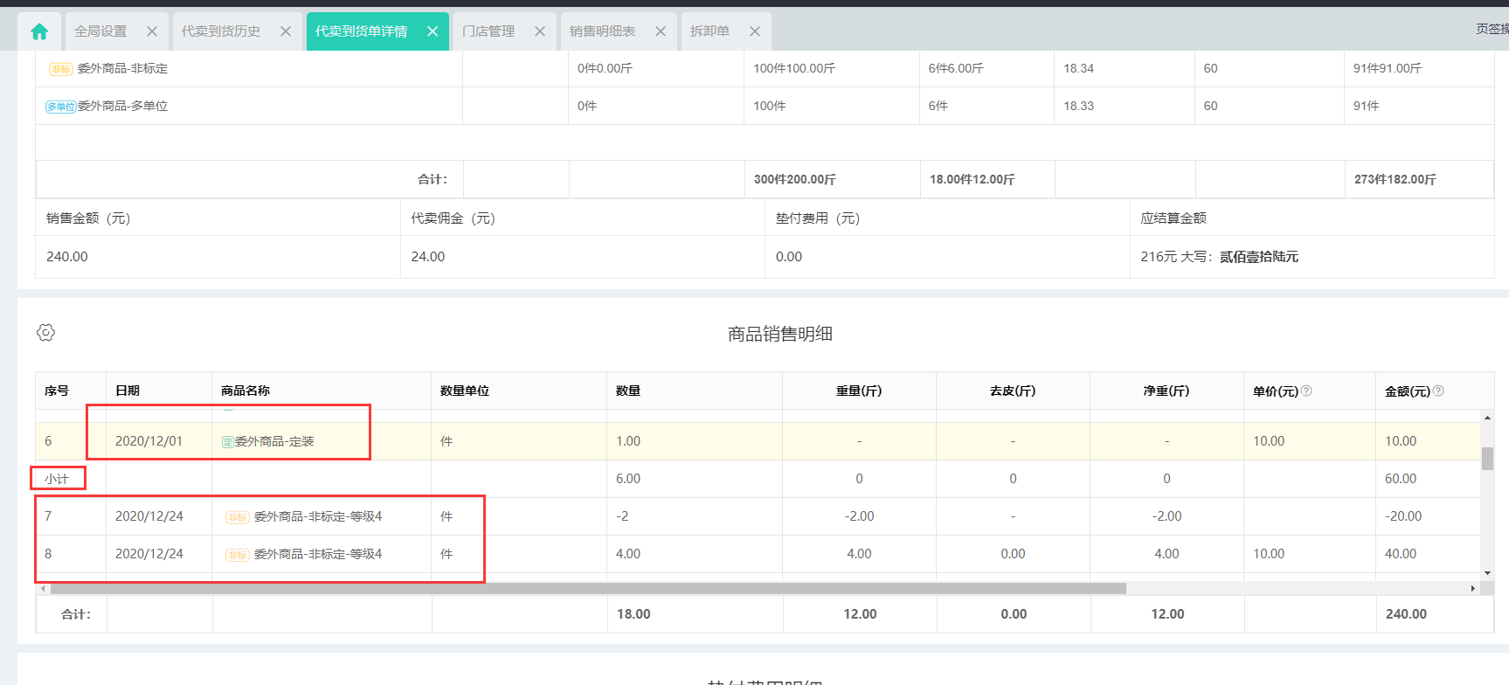Click 垫付费用 value 0.00
The height and width of the screenshot is (685, 1509).
coord(789,257)
